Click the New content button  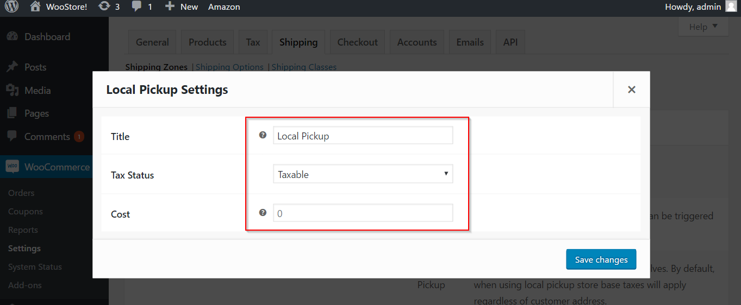coord(182,7)
